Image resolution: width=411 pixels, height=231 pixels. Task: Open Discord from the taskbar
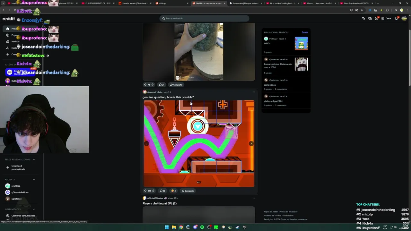[x=195, y=227]
